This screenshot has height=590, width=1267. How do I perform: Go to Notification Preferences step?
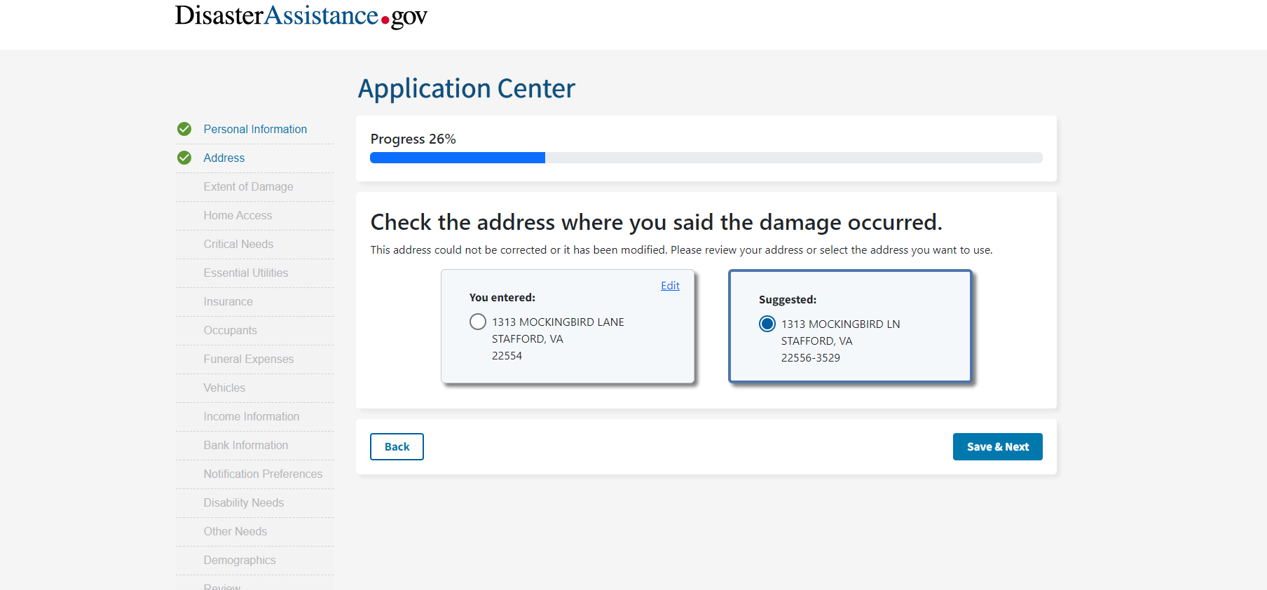pyautogui.click(x=263, y=474)
